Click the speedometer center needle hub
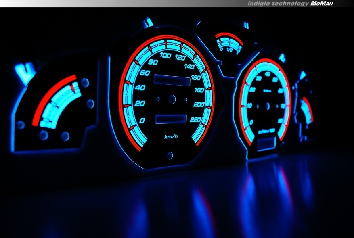The image size is (354, 238). point(172,99)
